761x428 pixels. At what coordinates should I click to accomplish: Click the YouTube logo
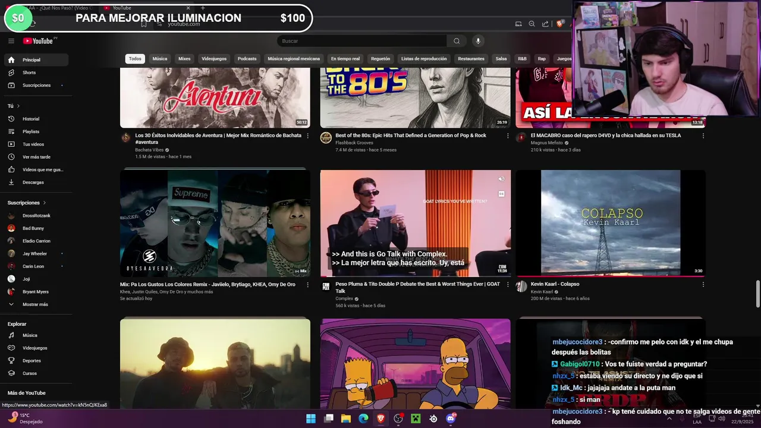point(39,41)
